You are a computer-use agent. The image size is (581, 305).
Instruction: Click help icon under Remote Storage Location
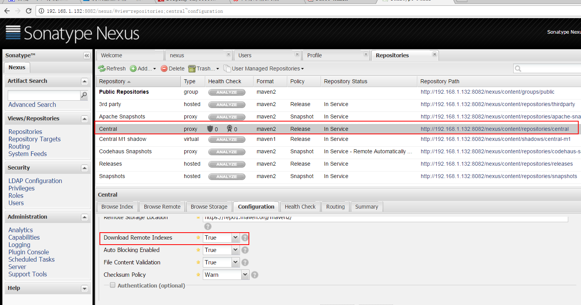pos(208,226)
